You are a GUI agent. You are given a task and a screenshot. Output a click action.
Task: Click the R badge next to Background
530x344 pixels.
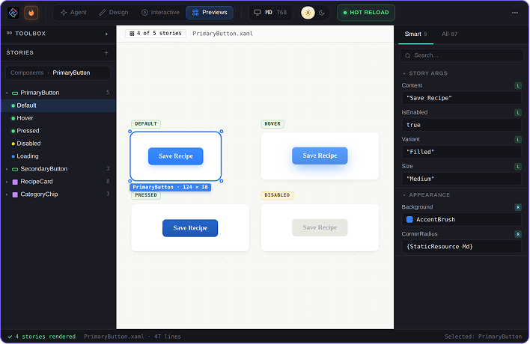pyautogui.click(x=518, y=207)
